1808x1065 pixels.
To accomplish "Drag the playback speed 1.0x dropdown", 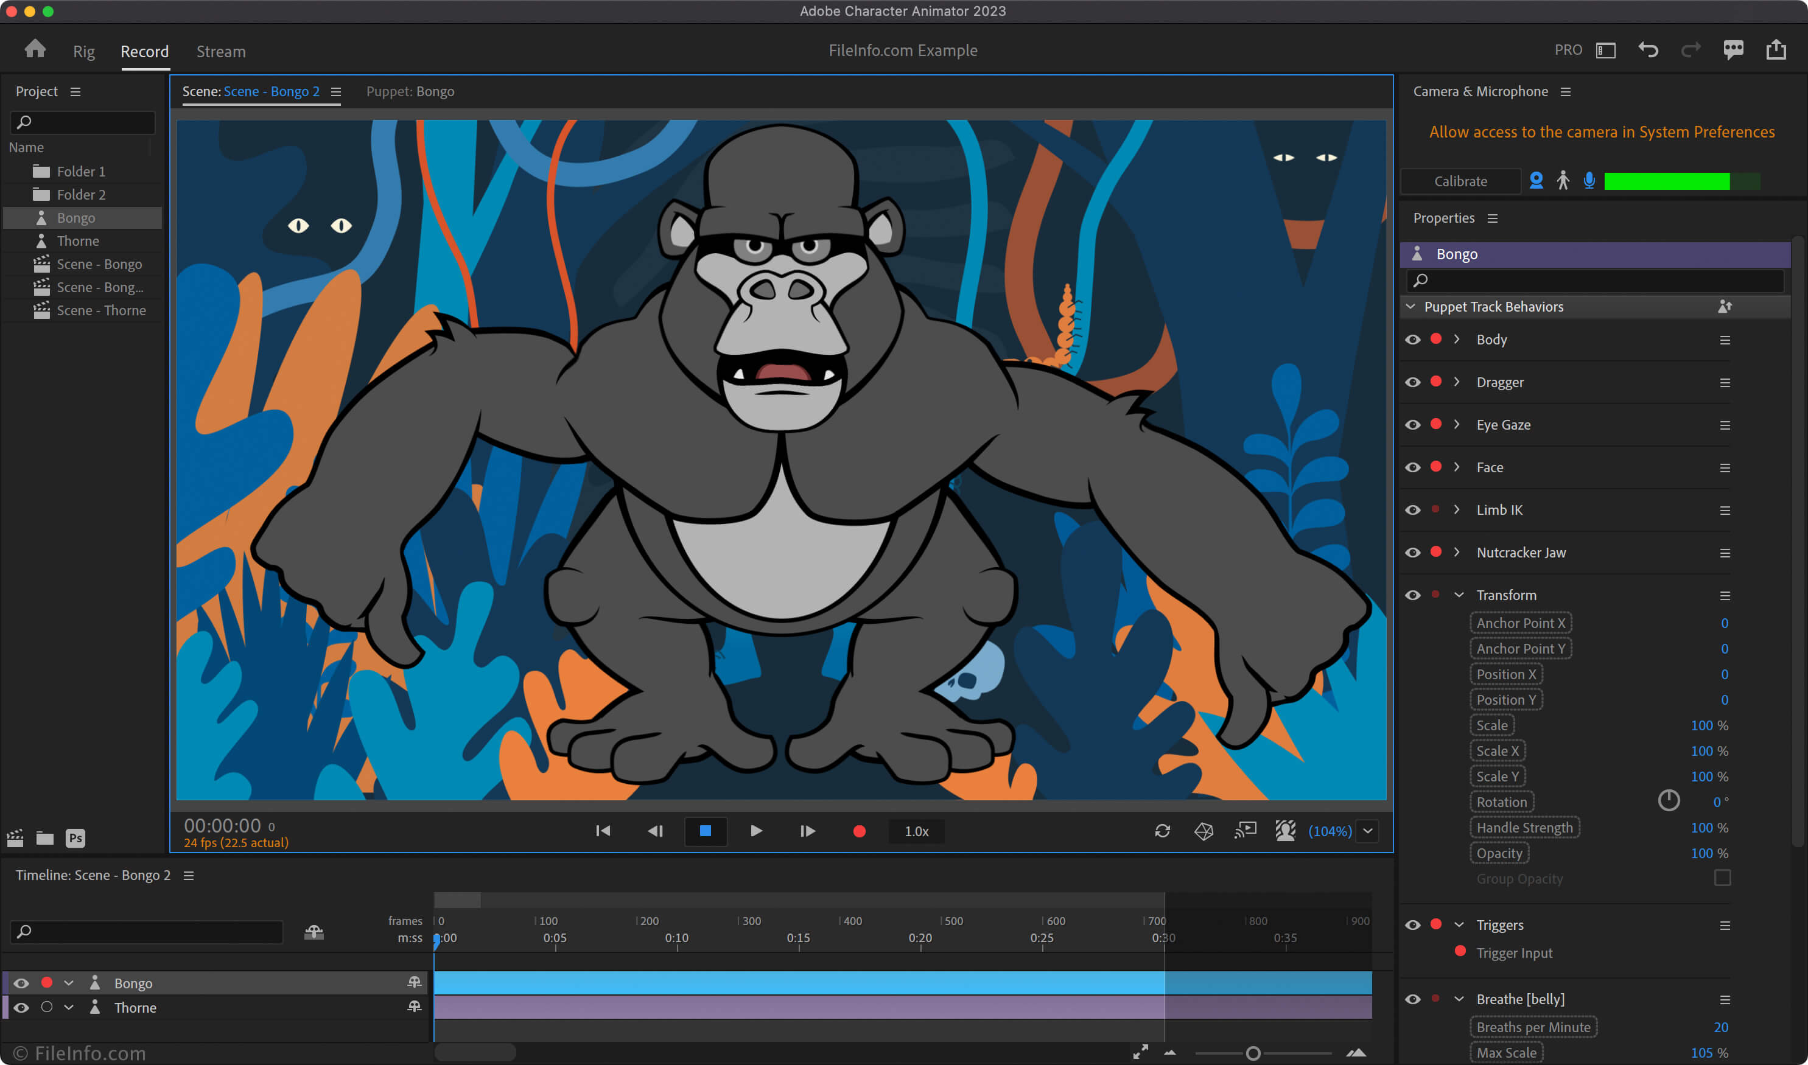I will (x=917, y=831).
